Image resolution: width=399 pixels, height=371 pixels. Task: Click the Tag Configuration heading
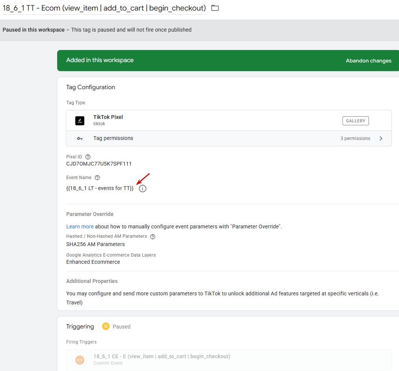pyautogui.click(x=91, y=87)
